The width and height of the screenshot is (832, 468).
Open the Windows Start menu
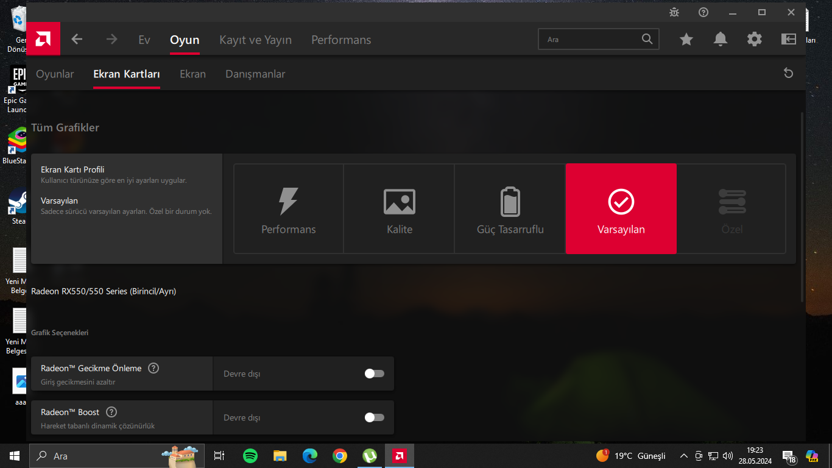15,456
